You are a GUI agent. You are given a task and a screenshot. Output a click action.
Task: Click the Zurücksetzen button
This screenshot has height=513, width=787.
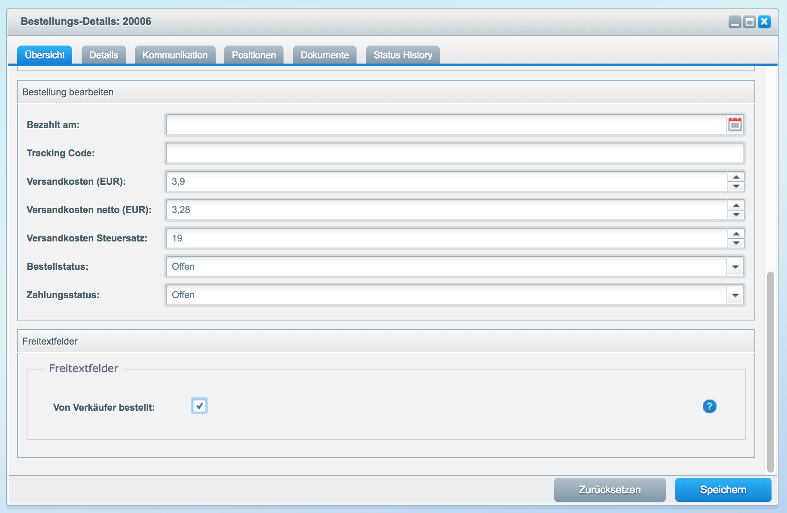click(x=610, y=490)
